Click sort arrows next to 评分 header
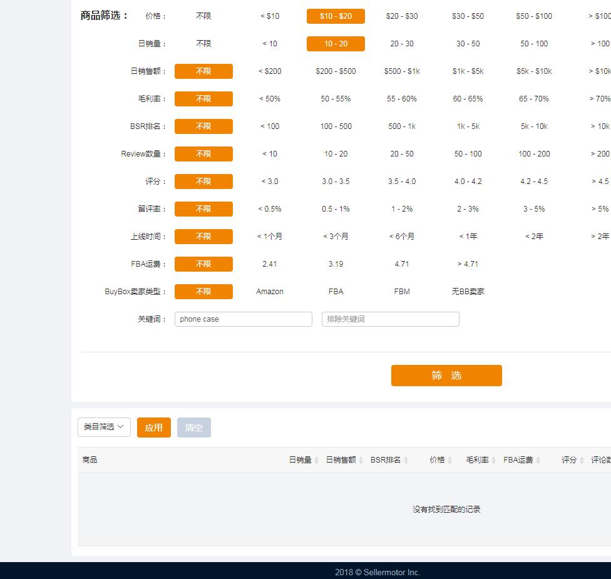Image resolution: width=611 pixels, height=579 pixels. [x=582, y=461]
